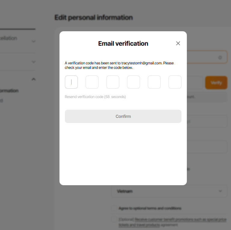The width and height of the screenshot is (231, 230).
Task: Check Agree to optional terms and conditions
Action: (114, 208)
